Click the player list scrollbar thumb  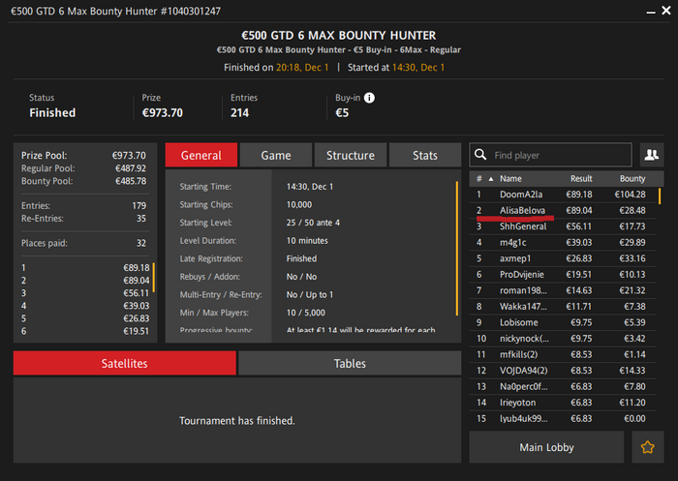[660, 195]
